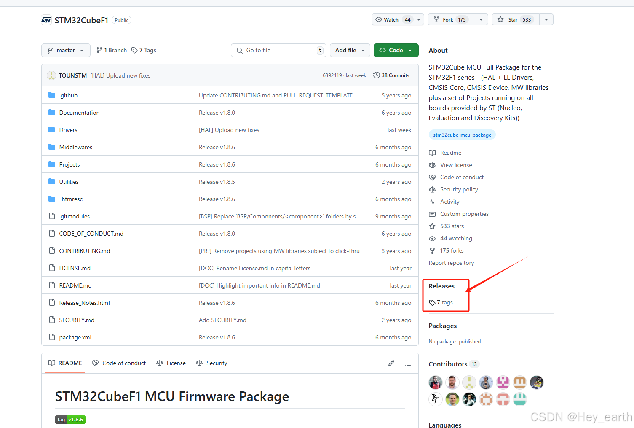View the 1 Branch list

point(112,50)
